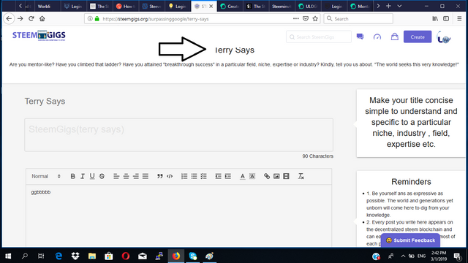Align text right in editor
The image size is (468, 263).
(x=136, y=177)
